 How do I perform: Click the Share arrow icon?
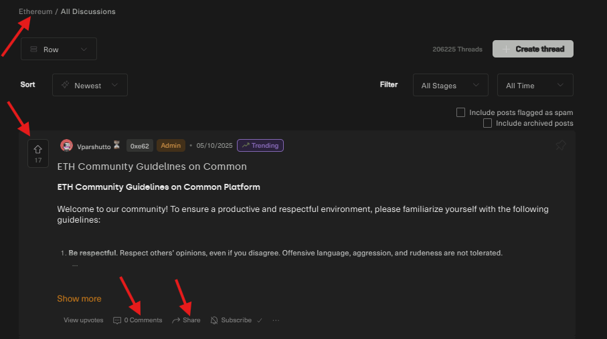tap(176, 320)
